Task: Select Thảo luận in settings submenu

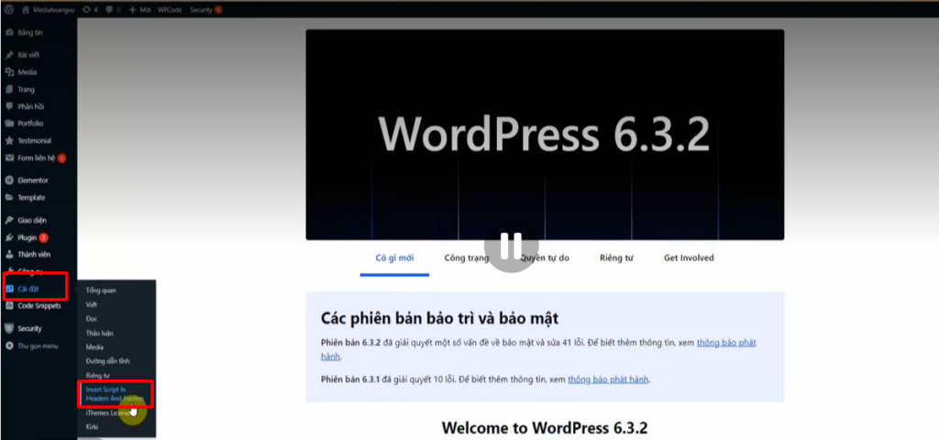Action: pyautogui.click(x=99, y=333)
